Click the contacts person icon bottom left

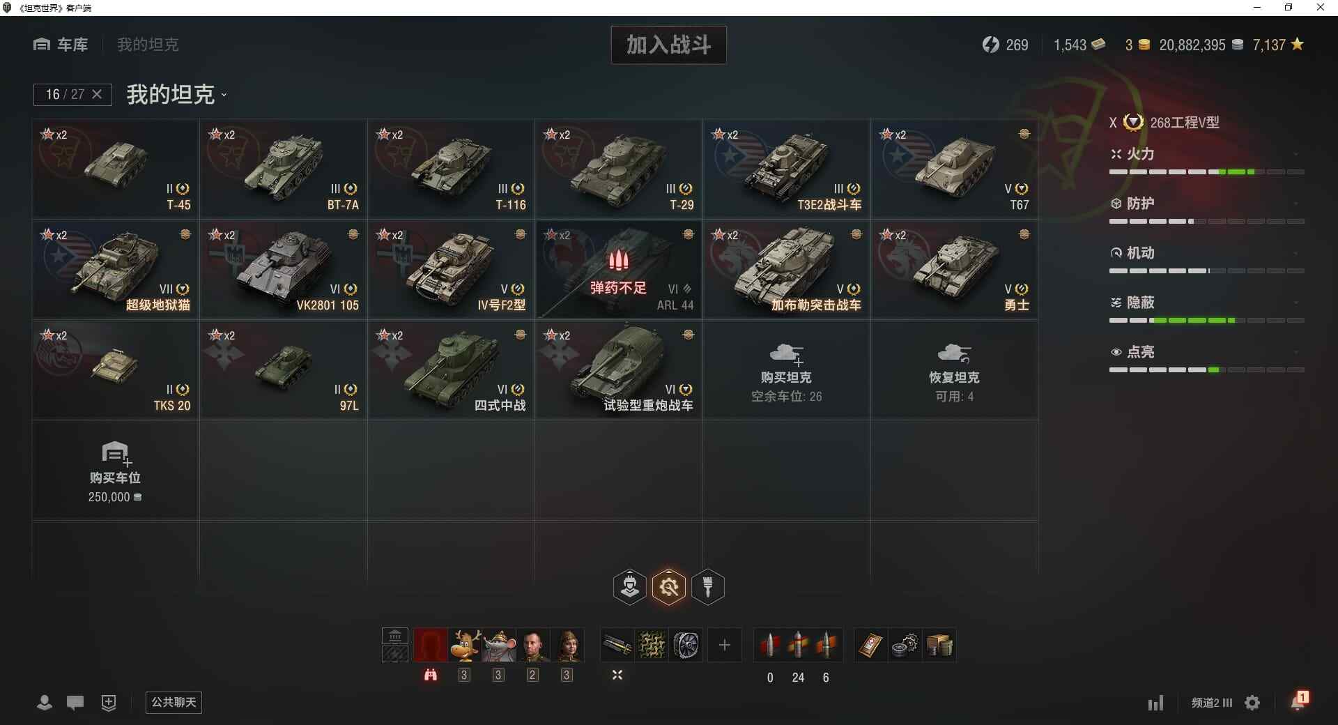pyautogui.click(x=44, y=703)
